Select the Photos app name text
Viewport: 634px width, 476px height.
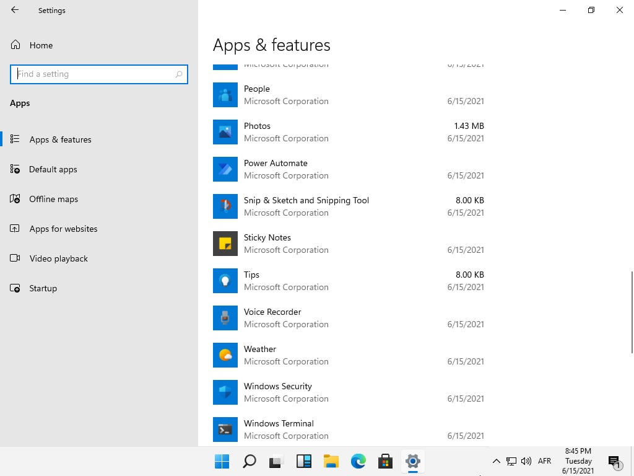point(257,126)
